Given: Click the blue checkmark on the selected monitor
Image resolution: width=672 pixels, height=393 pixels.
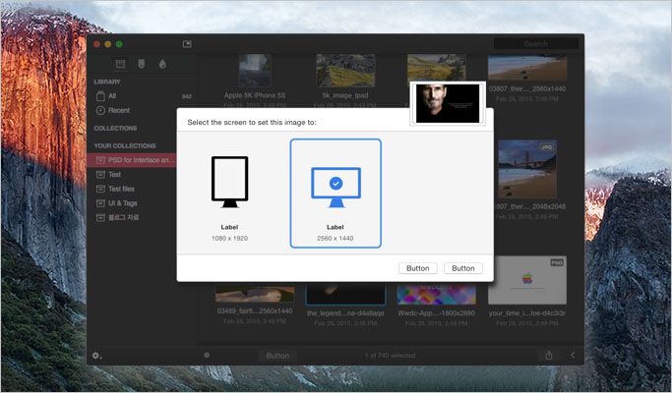Looking at the screenshot, I should click(336, 183).
